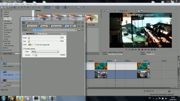Click the Delete Preset X icon
The width and height of the screenshot is (180, 101).
click(82, 30)
